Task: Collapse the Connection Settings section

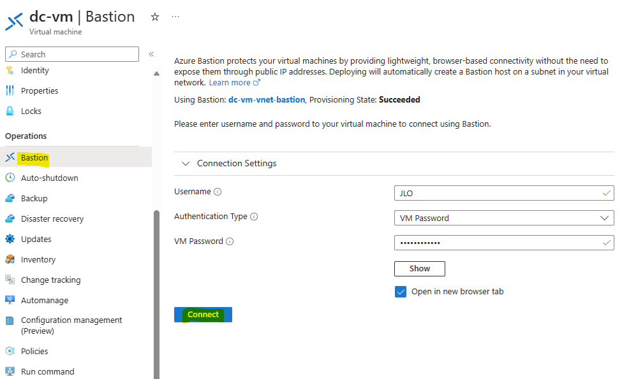Action: (x=186, y=163)
